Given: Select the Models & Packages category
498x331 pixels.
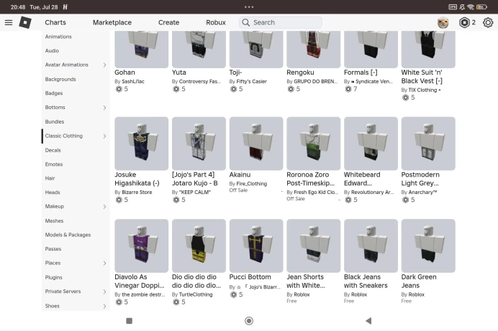Looking at the screenshot, I should tap(68, 235).
